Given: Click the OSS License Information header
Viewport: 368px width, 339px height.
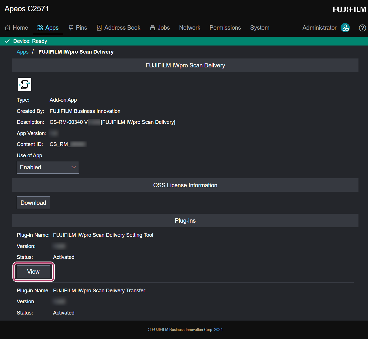Looking at the screenshot, I should click(x=185, y=185).
